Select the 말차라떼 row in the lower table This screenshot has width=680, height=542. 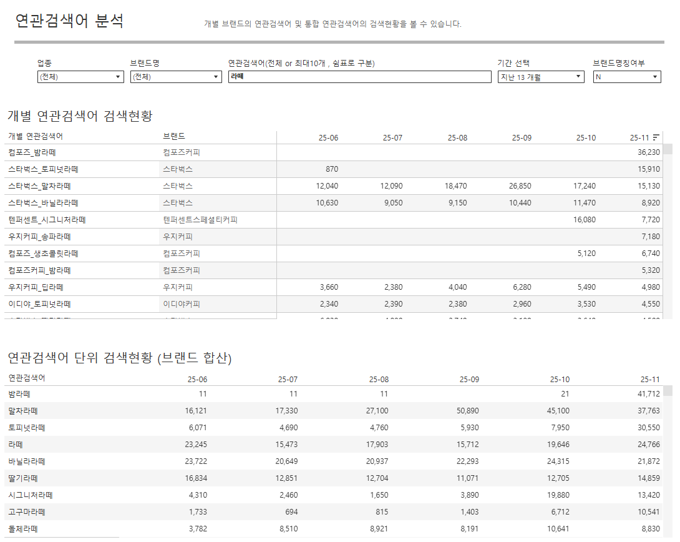pyautogui.click(x=23, y=411)
